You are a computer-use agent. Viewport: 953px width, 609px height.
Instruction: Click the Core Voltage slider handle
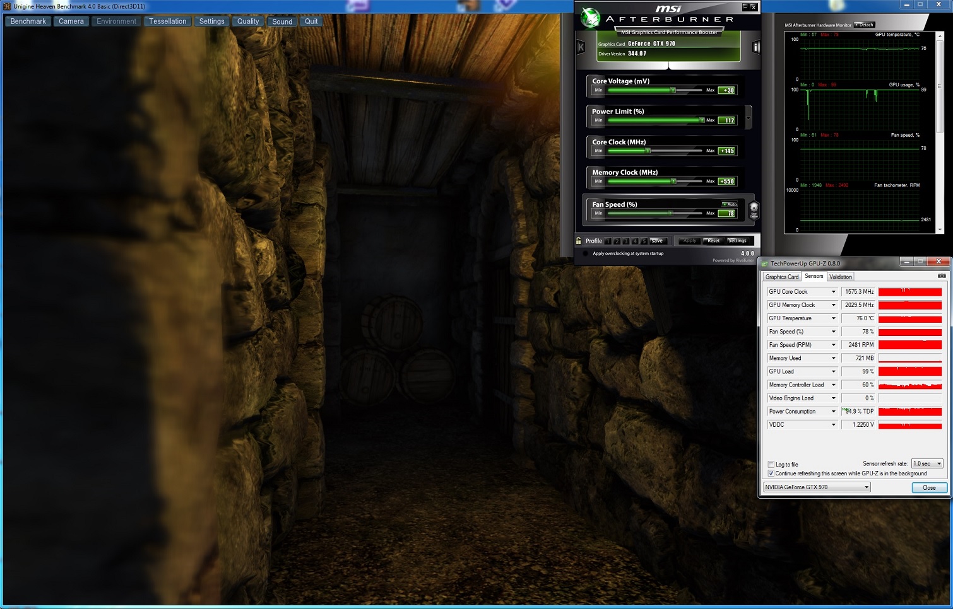coord(673,90)
